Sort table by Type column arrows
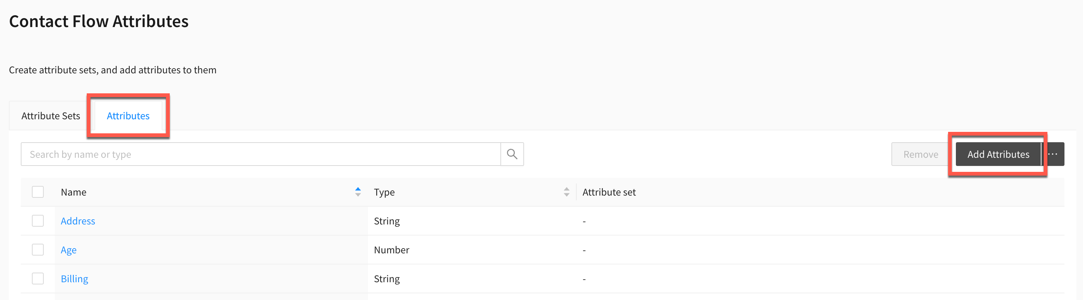Screen dimensions: 1083x300 566,192
